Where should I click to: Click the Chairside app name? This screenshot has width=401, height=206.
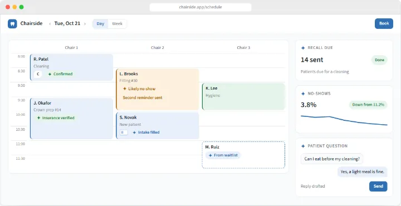tap(31, 23)
